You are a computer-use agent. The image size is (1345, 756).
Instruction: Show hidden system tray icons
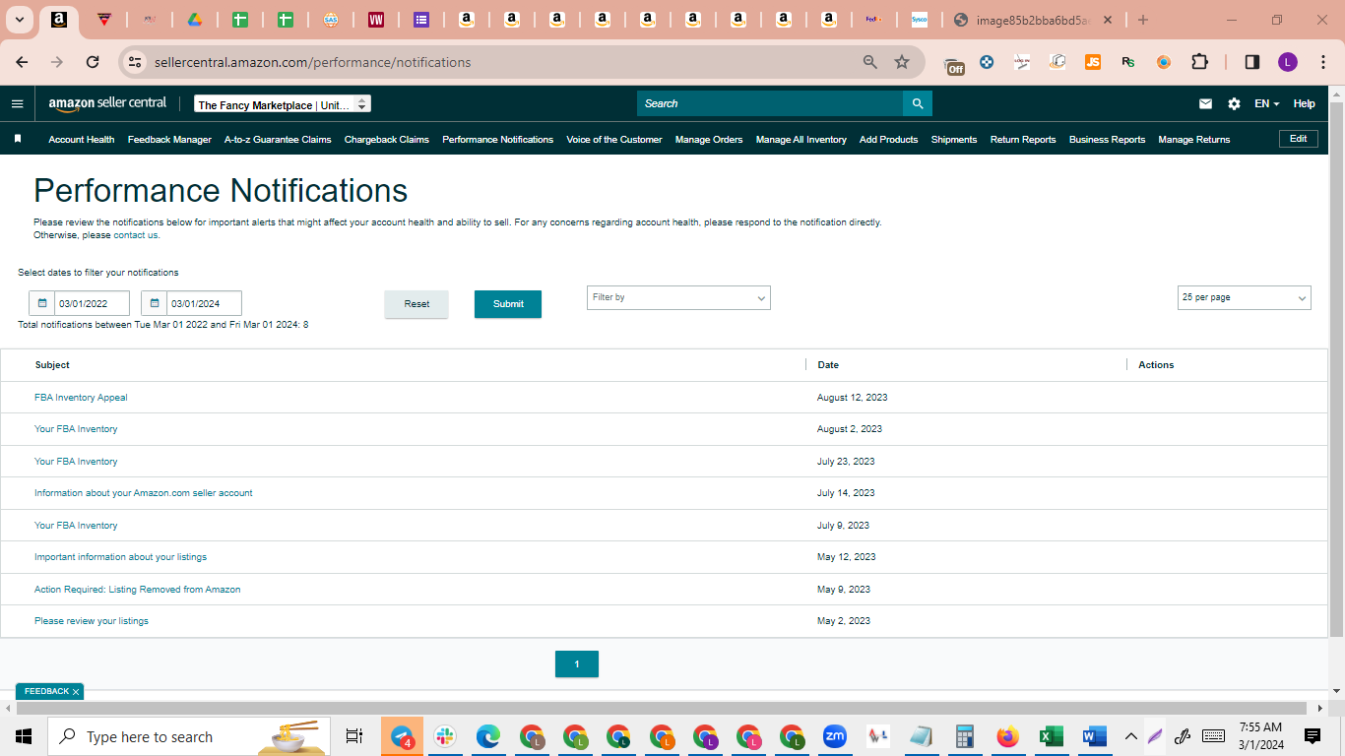click(x=1130, y=736)
